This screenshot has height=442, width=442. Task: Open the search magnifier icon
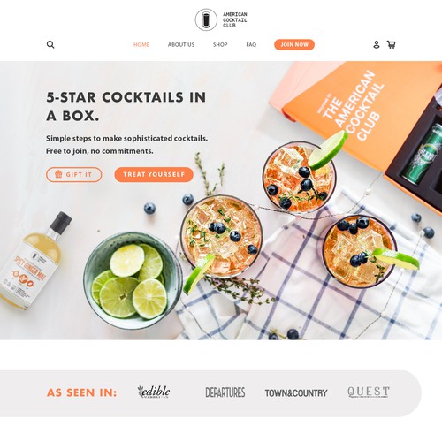point(50,44)
